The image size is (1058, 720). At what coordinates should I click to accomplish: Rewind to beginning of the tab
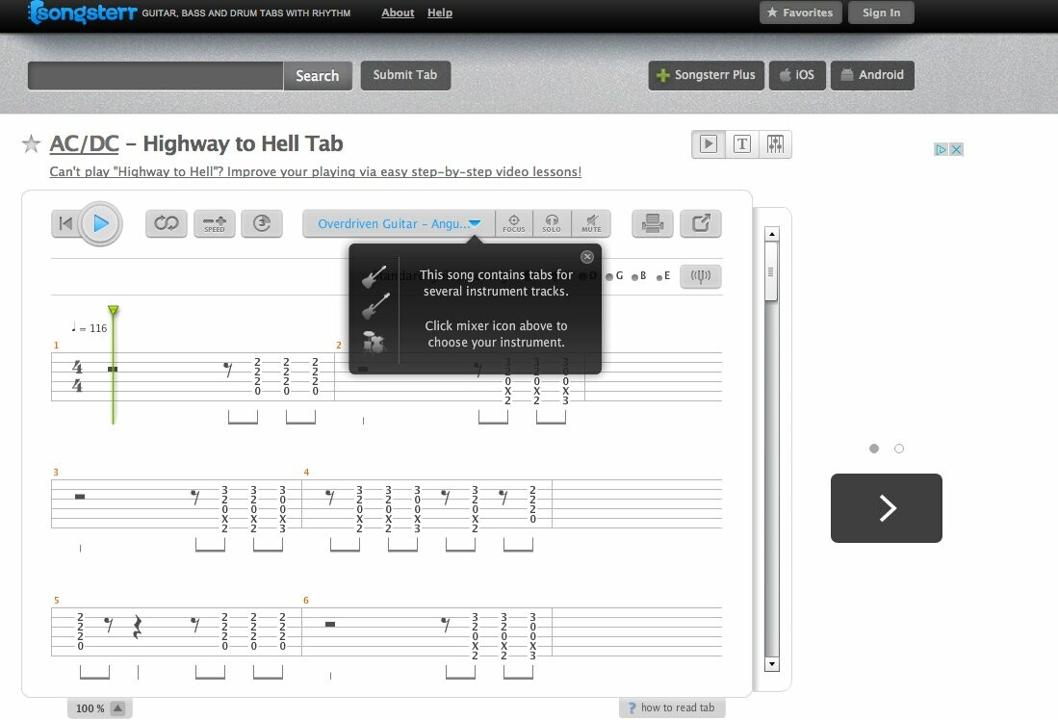[65, 223]
